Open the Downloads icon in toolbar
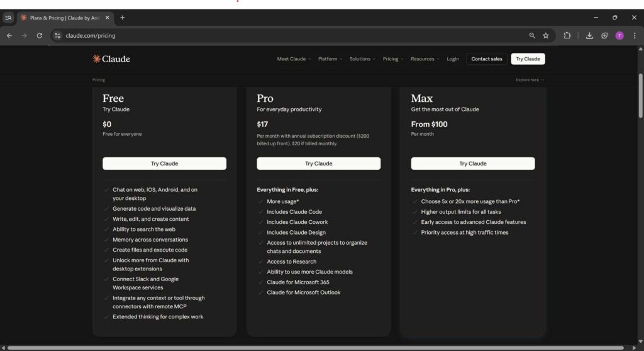 pyautogui.click(x=589, y=36)
